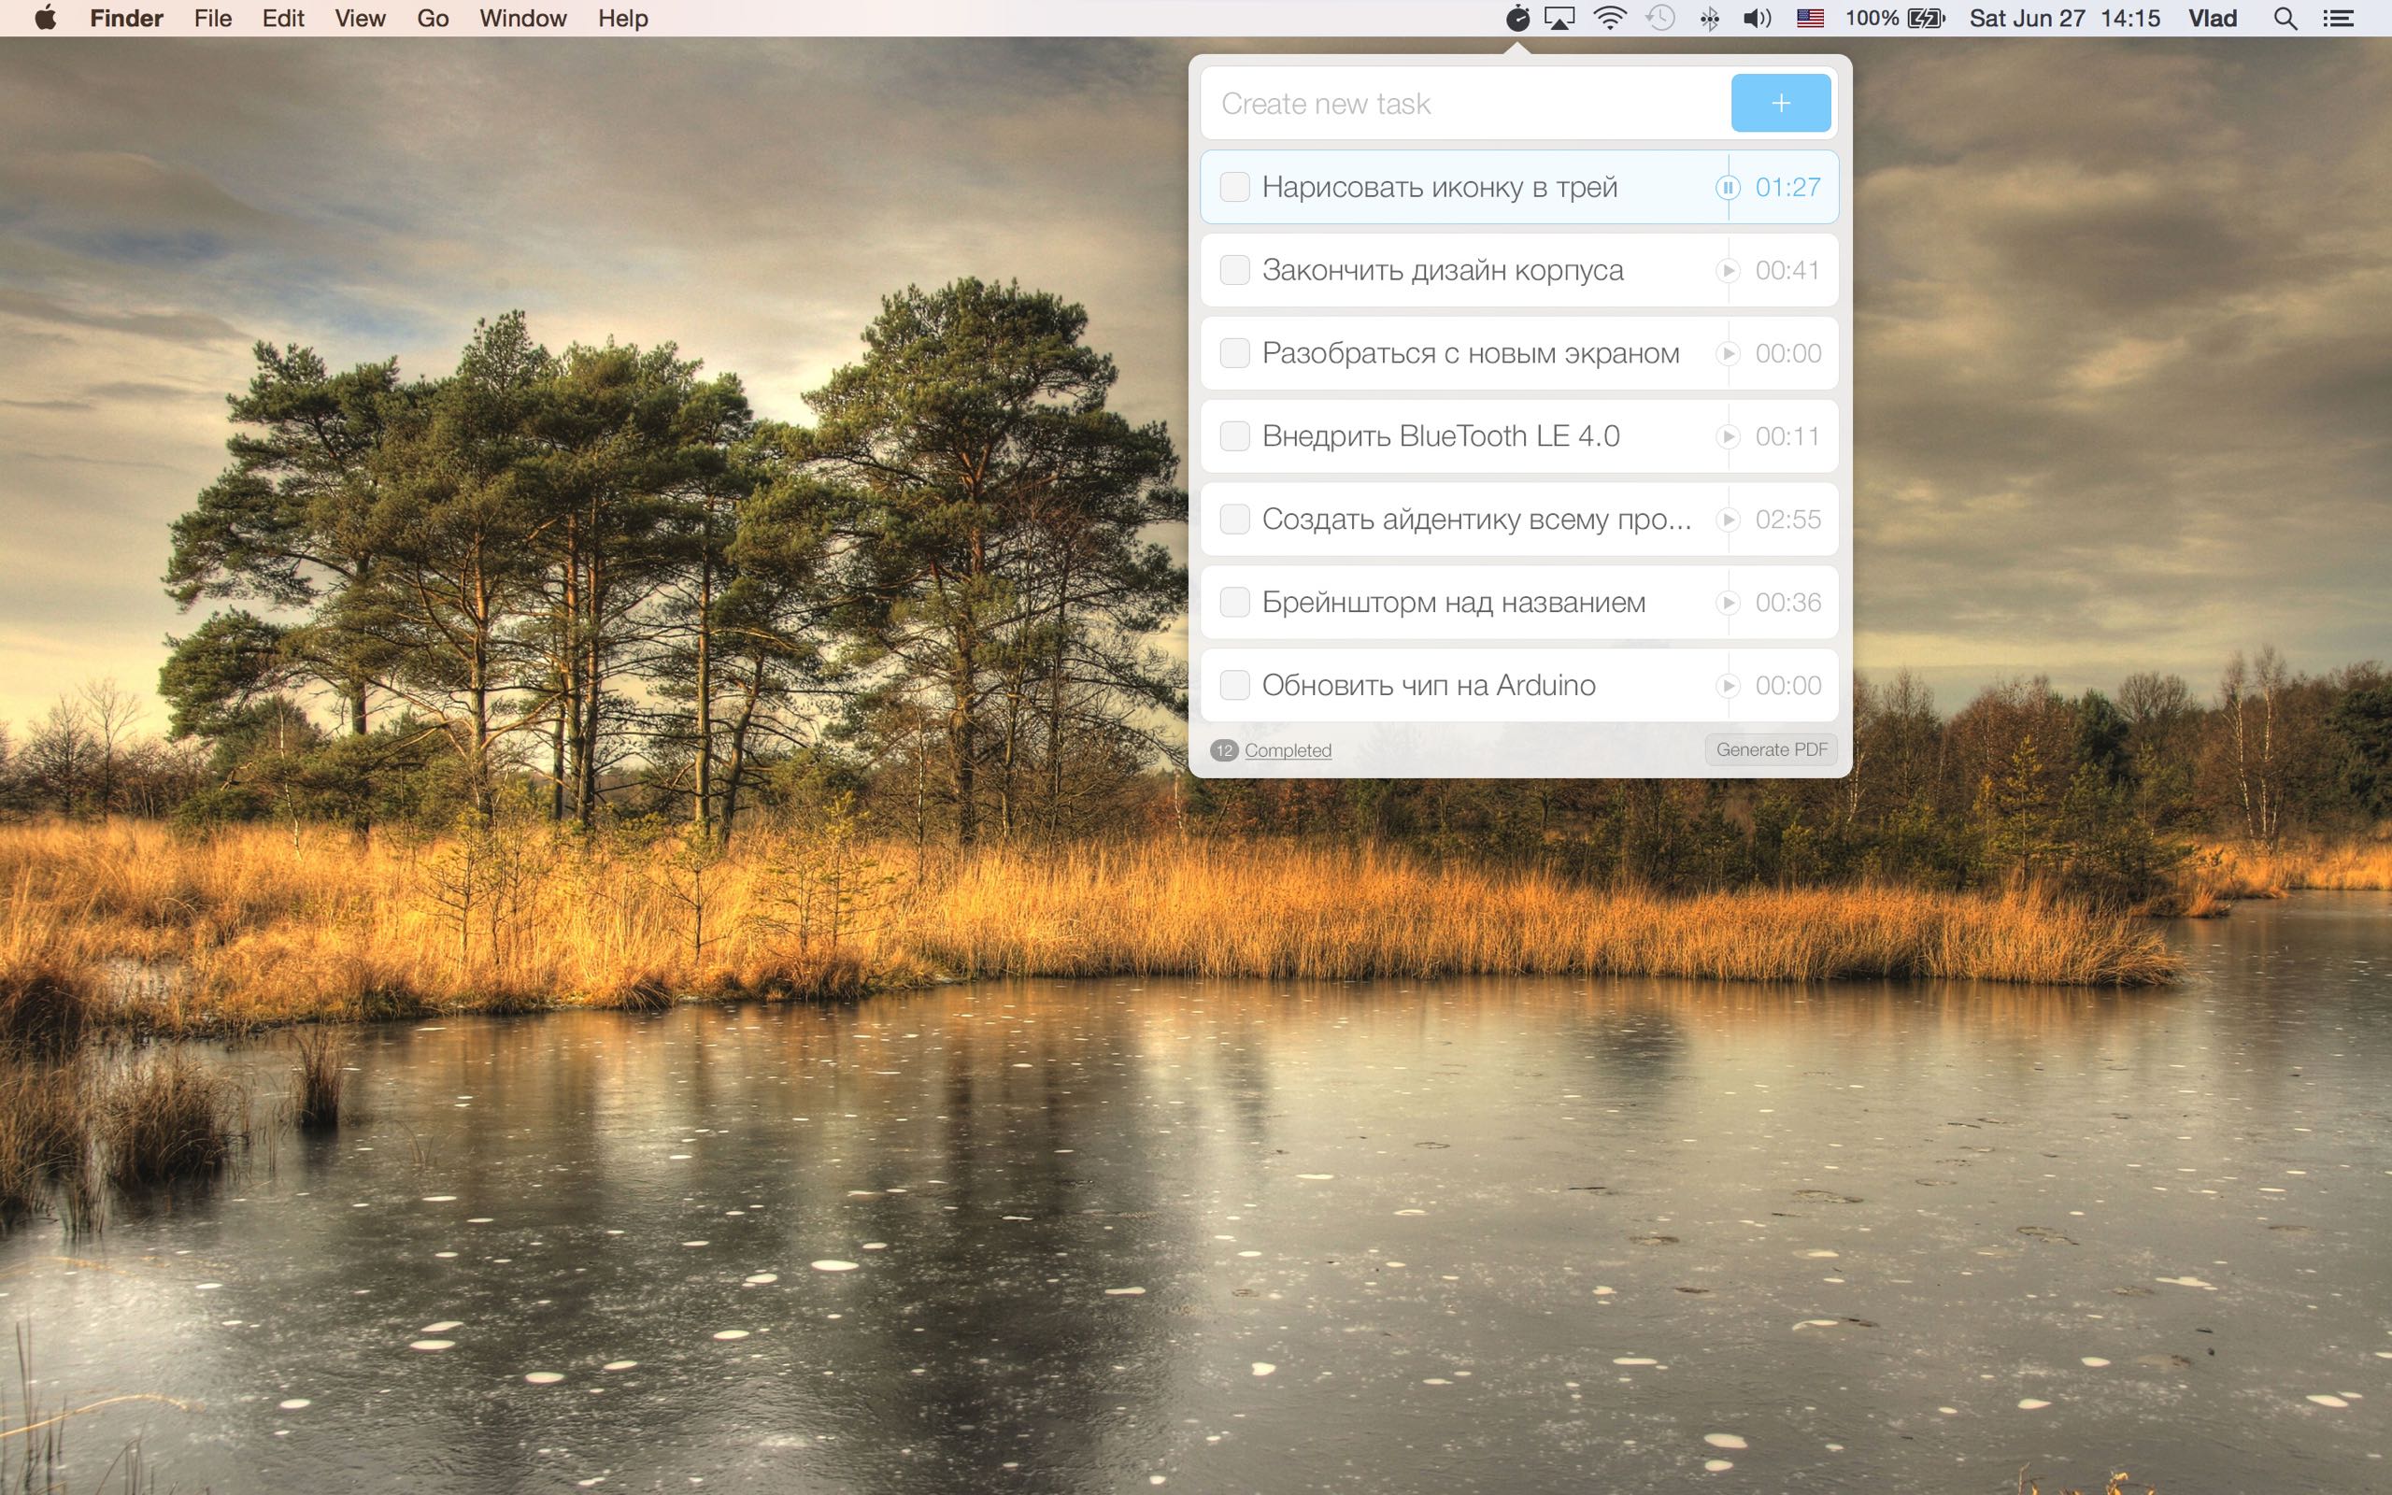Open Spotlight search magnifier
2392x1495 pixels.
2285,18
